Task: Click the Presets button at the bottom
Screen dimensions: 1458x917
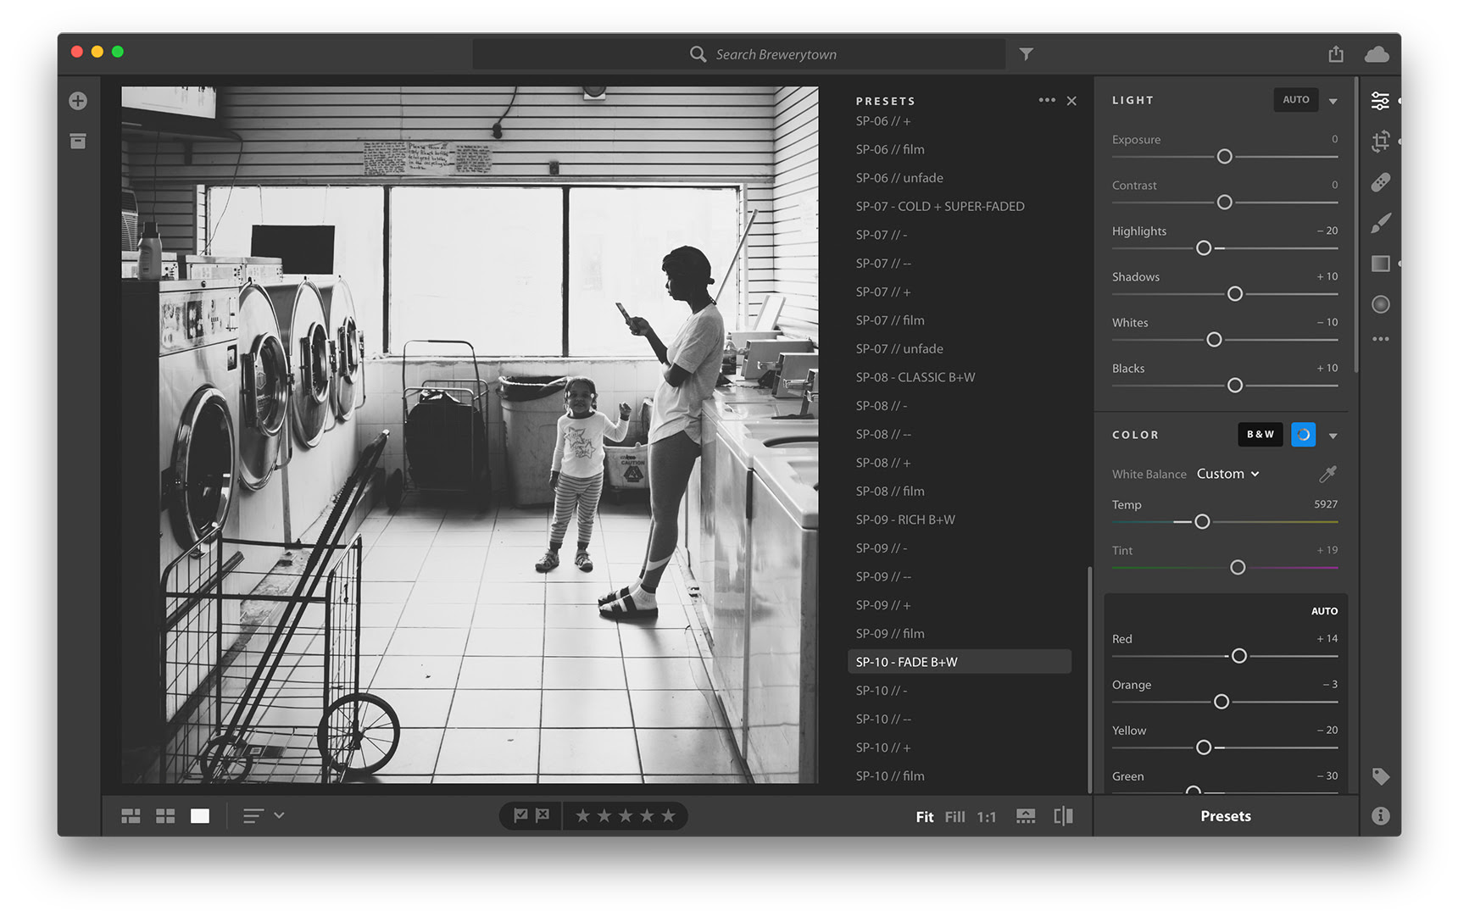Action: 1226,816
